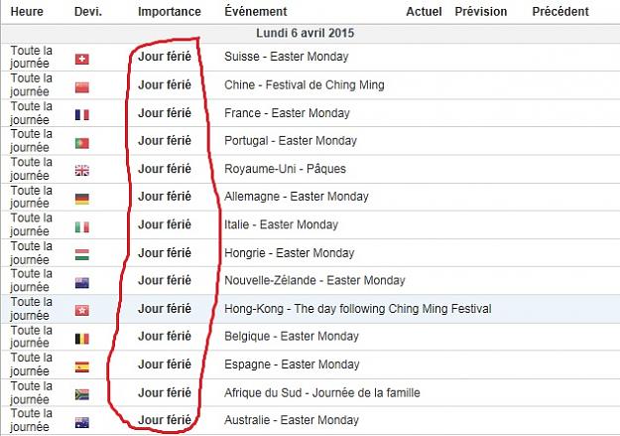Viewport: 620px width, 436px height.
Task: Open the France - Easter Monday event
Action: (x=287, y=113)
